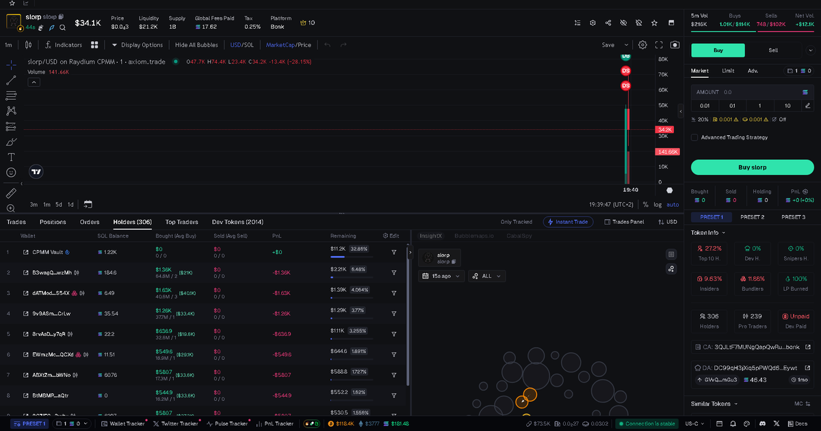The width and height of the screenshot is (821, 431).
Task: Enable Advanced Trading Strategy checkbox
Action: pos(695,137)
